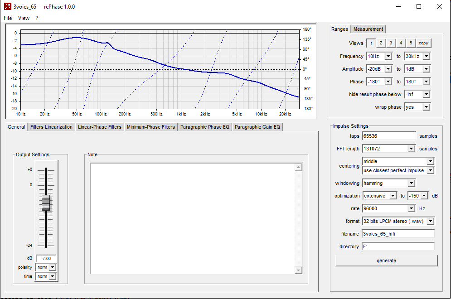Select view preset 1

[371, 43]
